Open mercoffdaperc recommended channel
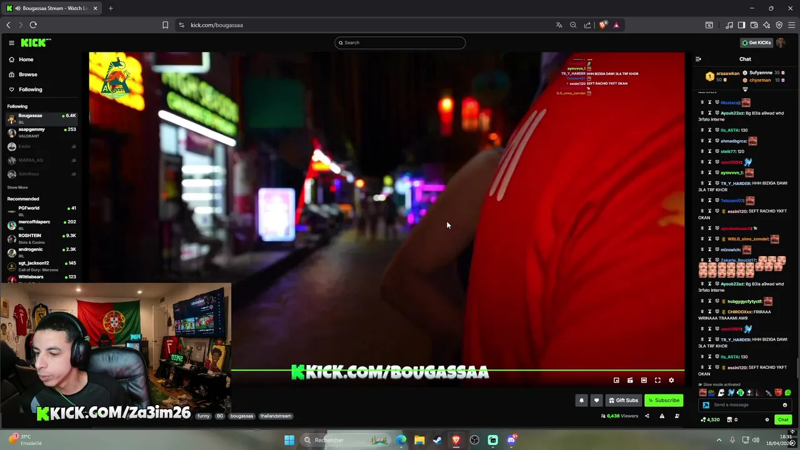800x450 pixels. (x=41, y=224)
